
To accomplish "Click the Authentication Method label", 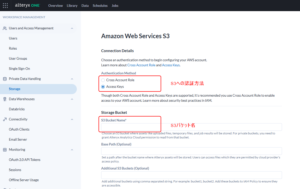I will coord(119,73).
